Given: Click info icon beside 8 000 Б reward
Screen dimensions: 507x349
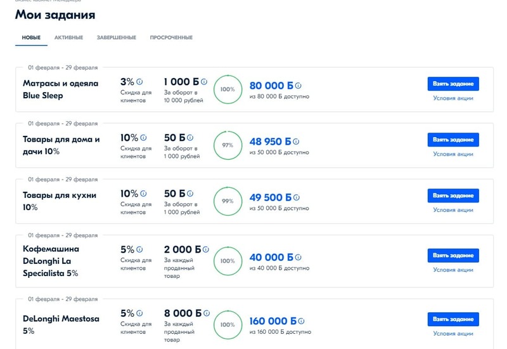Looking at the screenshot, I should [x=205, y=313].
